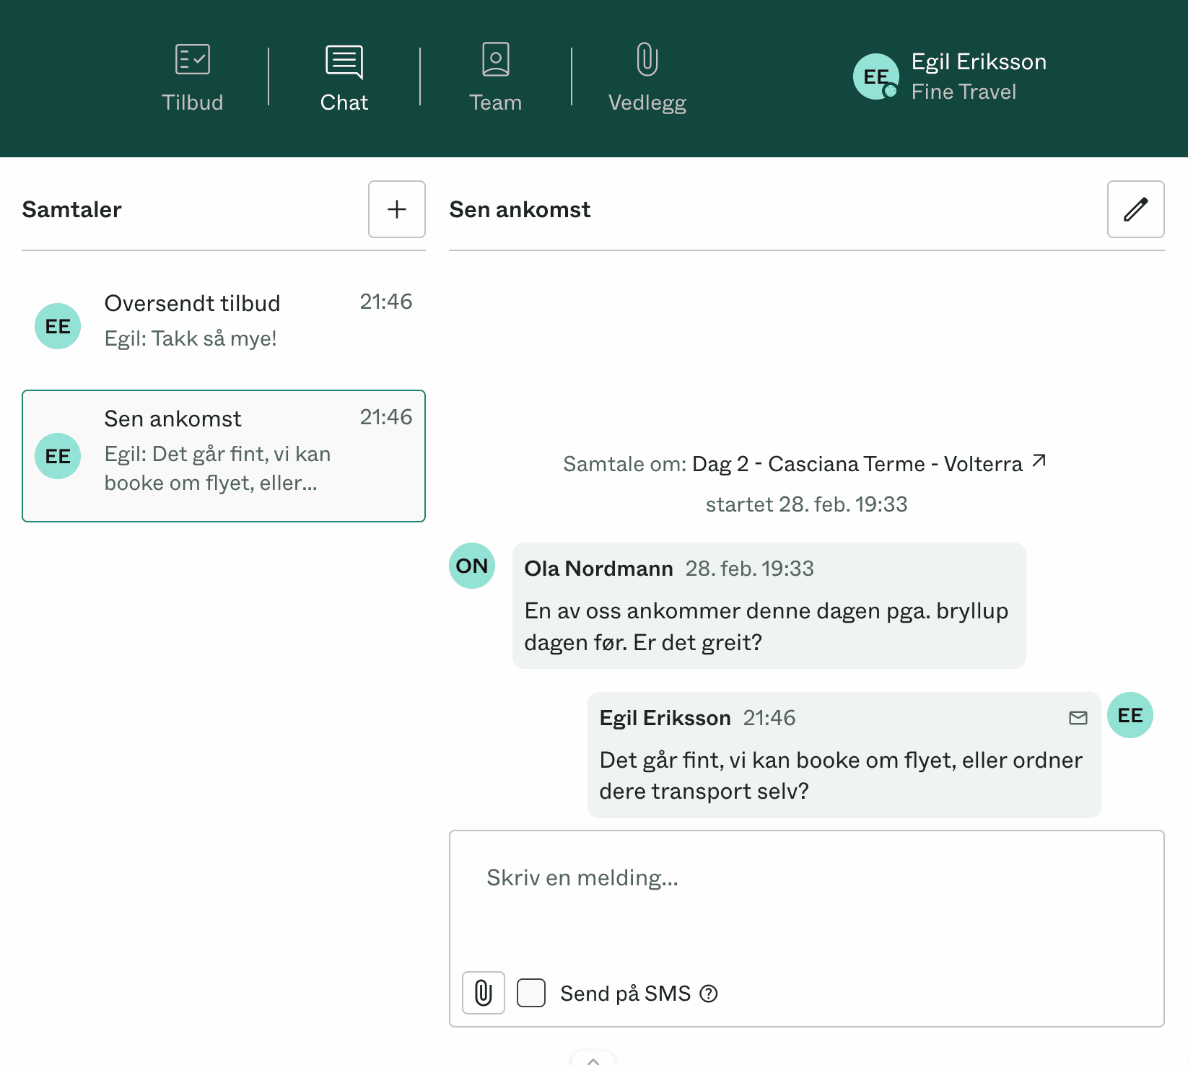Click the EE avatar beside Egil's reply bubble
The height and width of the screenshot is (1065, 1188).
(x=1130, y=715)
